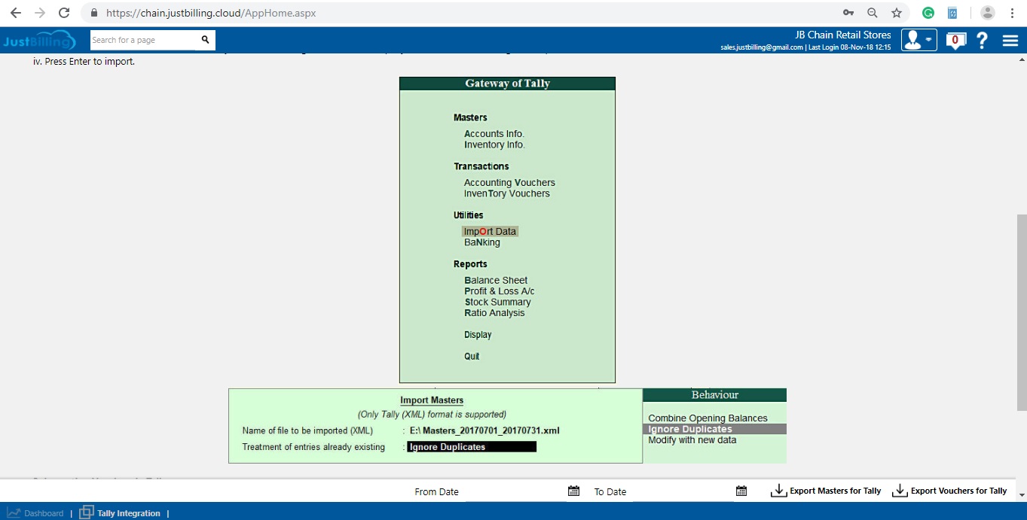This screenshot has width=1027, height=520.
Task: Click Export Vouchers for Tally
Action: point(949,491)
